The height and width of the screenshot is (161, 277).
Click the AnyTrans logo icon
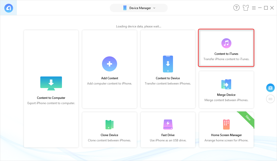click(9, 8)
